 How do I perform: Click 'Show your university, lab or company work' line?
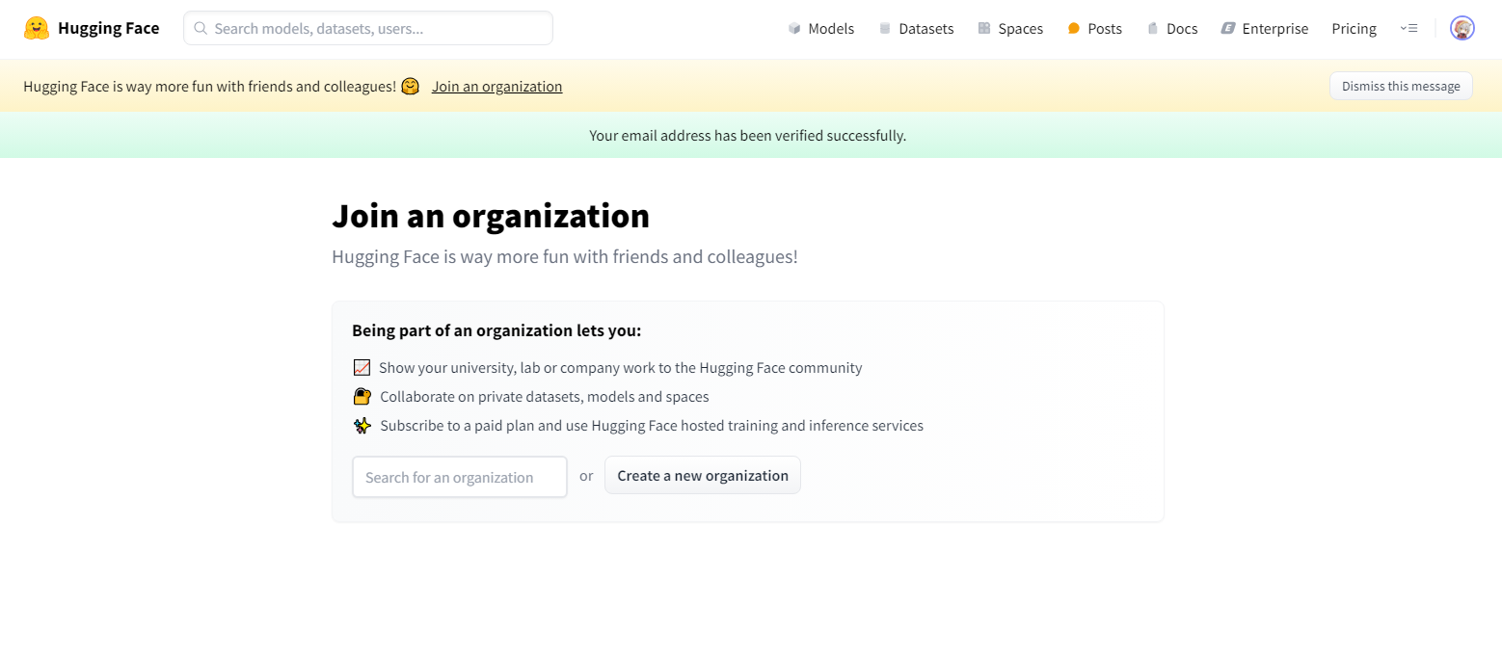[621, 367]
